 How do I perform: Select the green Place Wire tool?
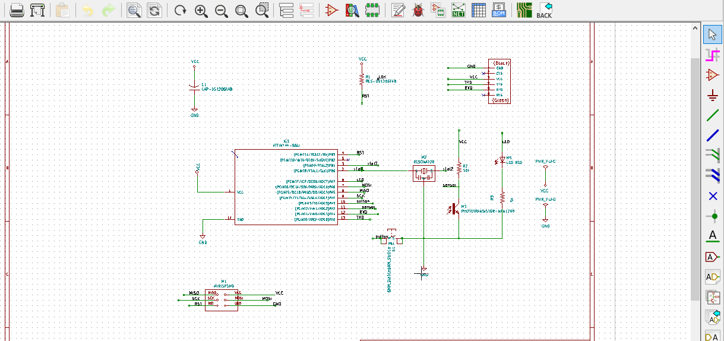[x=713, y=116]
